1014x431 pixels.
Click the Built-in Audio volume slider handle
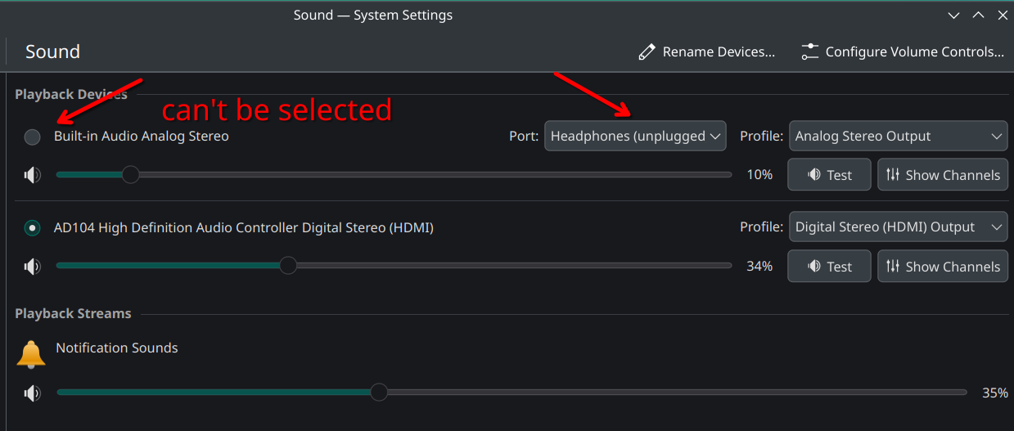pos(130,174)
